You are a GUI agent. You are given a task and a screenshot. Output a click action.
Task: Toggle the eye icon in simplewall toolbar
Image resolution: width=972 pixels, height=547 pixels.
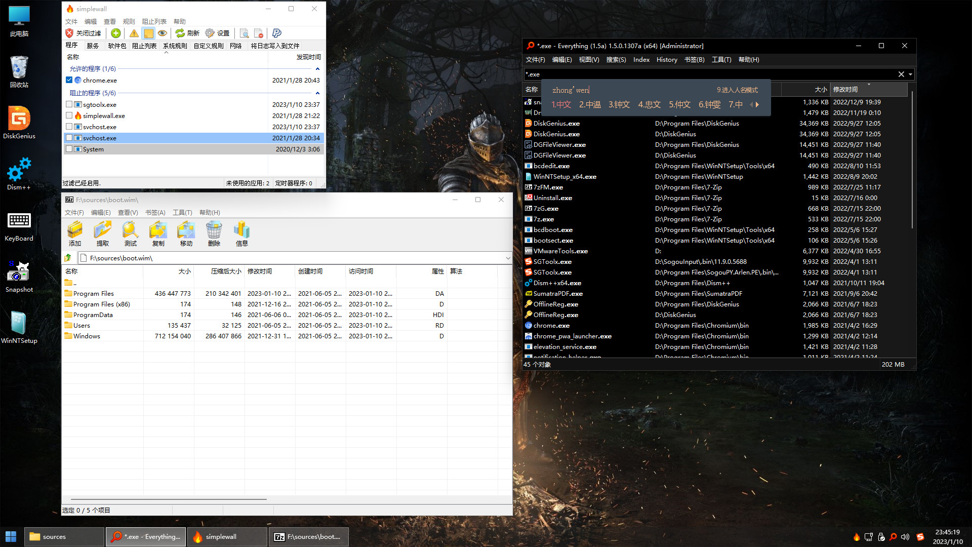(x=163, y=33)
